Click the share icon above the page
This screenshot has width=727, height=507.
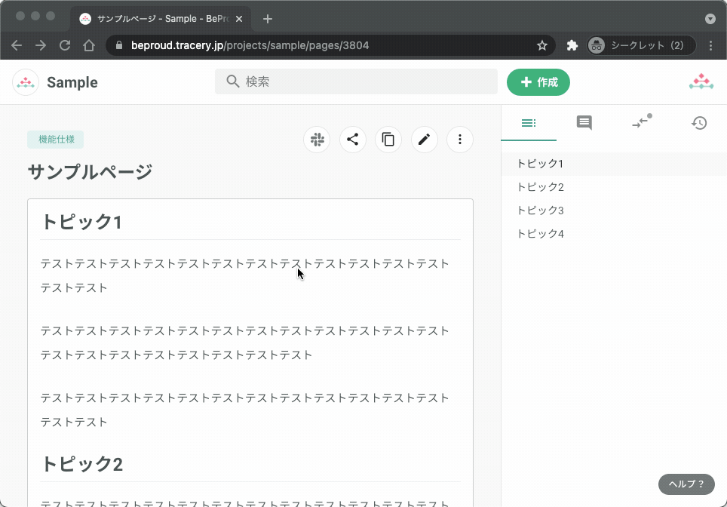(x=352, y=140)
